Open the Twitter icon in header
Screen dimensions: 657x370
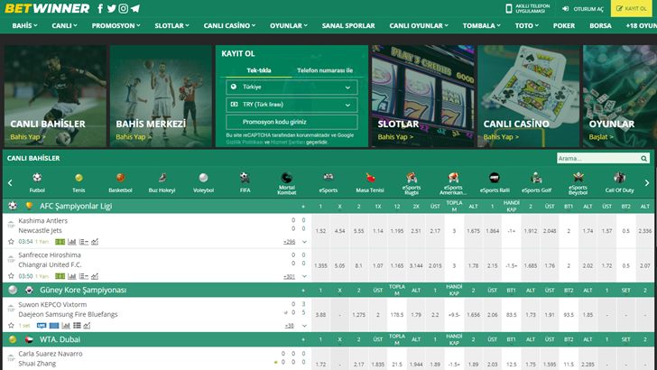click(x=112, y=8)
